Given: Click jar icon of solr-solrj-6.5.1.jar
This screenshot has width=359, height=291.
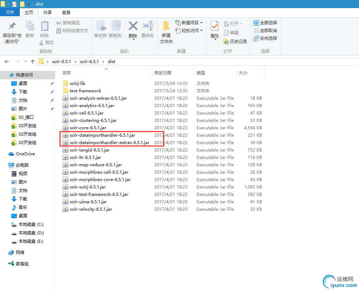Looking at the screenshot, I should point(66,187).
